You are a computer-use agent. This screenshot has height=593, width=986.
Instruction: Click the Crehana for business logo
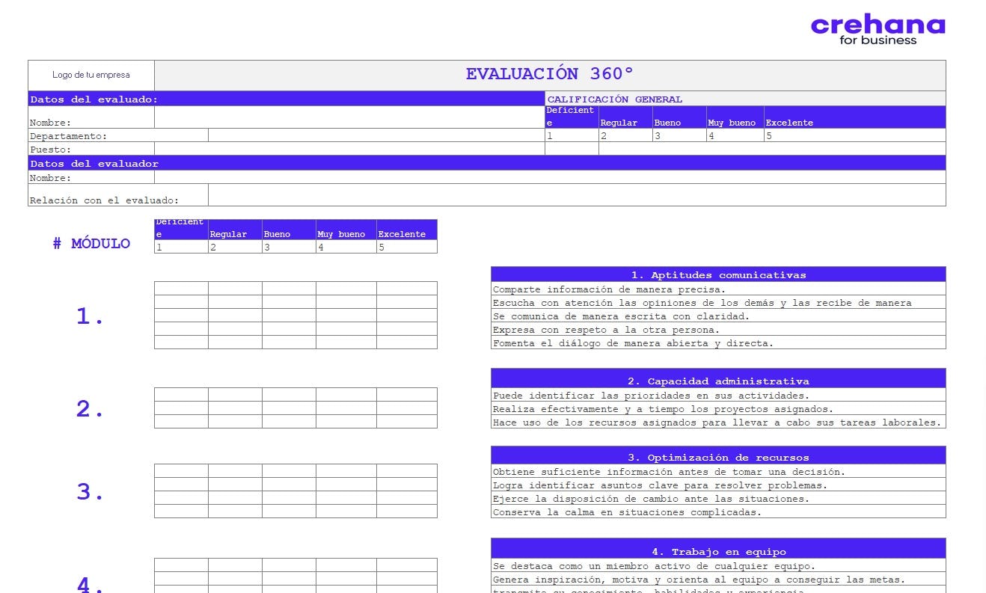pyautogui.click(x=878, y=30)
